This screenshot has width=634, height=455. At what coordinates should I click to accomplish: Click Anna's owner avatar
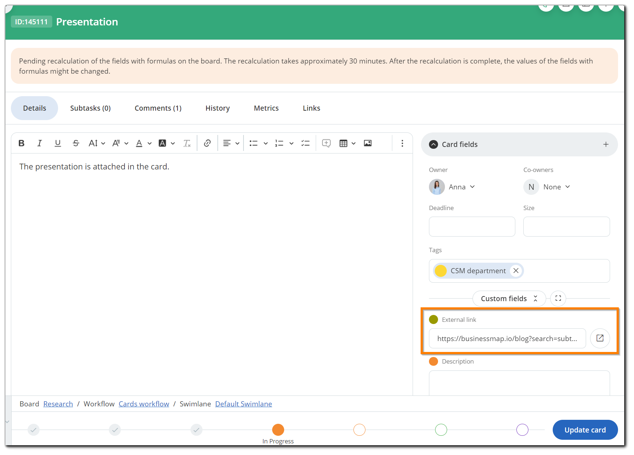point(437,187)
